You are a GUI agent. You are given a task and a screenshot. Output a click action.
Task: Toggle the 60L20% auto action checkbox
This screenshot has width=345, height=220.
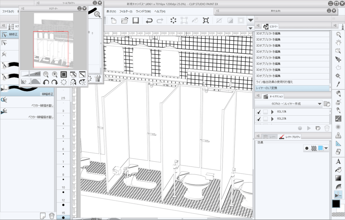[258, 119]
